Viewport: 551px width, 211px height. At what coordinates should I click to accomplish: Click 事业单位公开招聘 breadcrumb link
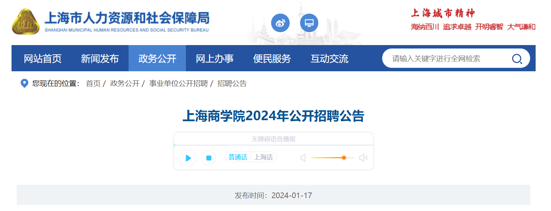(179, 83)
